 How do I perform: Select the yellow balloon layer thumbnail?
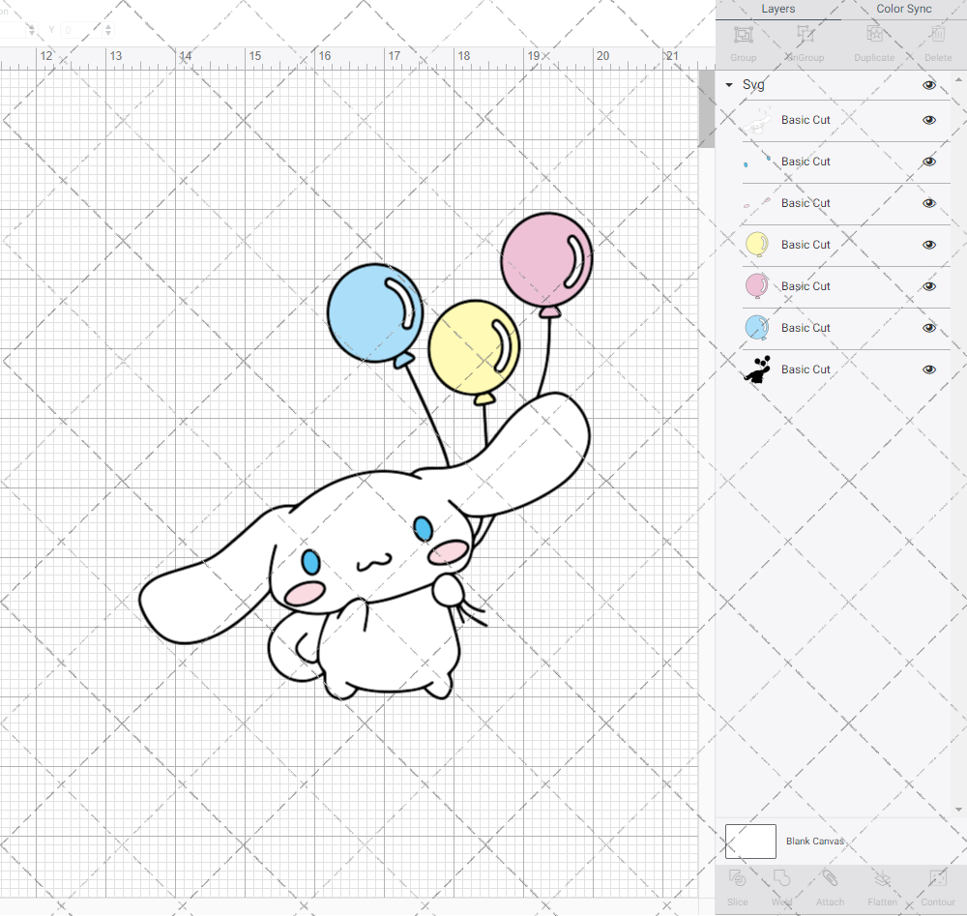tap(757, 245)
